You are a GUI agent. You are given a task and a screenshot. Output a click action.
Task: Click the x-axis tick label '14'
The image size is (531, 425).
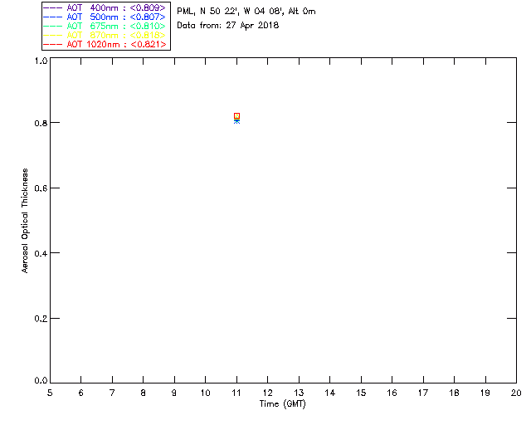[x=330, y=393]
